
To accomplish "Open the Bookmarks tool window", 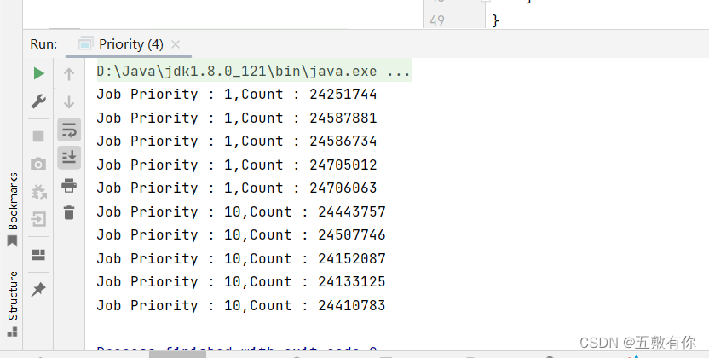I will tap(13, 209).
